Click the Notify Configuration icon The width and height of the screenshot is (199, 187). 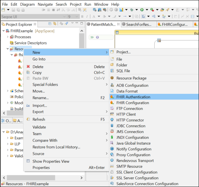tap(112, 149)
